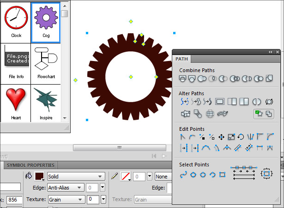Image resolution: width=284 pixels, height=208 pixels.
Task: Click the paint bucket fill icon
Action: [x=29, y=176]
